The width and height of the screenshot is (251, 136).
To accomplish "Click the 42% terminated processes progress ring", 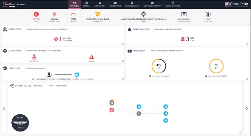I will tap(159, 66).
